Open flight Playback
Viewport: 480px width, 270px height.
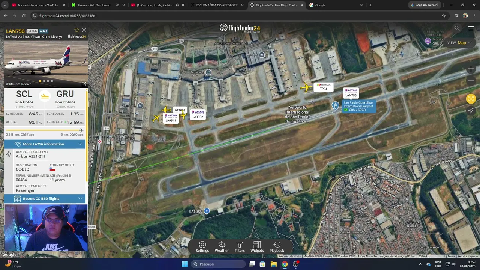(x=277, y=247)
